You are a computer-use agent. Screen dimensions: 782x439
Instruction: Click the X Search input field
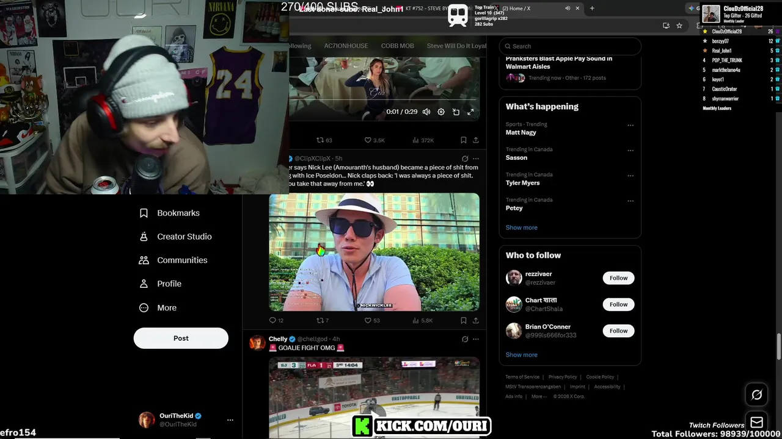click(x=570, y=46)
